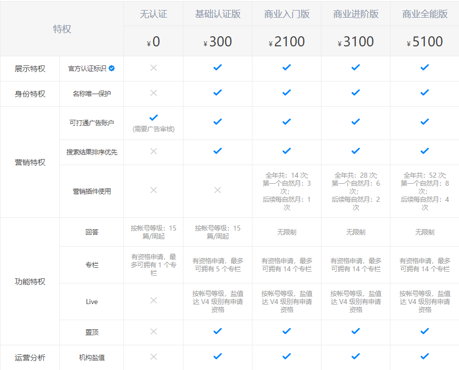Click the 商业全能版 checkmark in 置顶 row
The image size is (459, 370).
(425, 331)
